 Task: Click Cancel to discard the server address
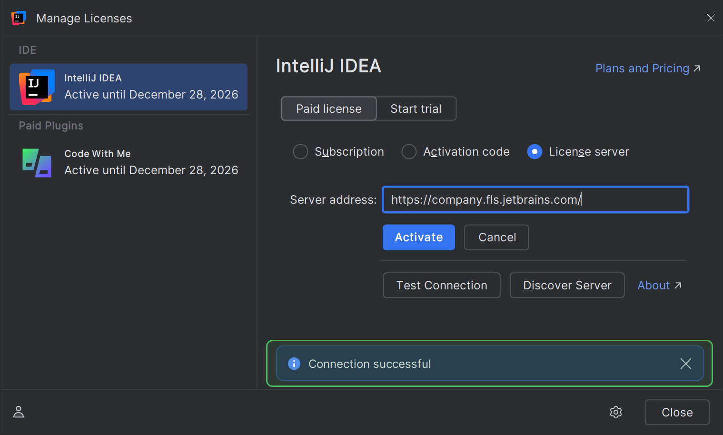(x=496, y=237)
